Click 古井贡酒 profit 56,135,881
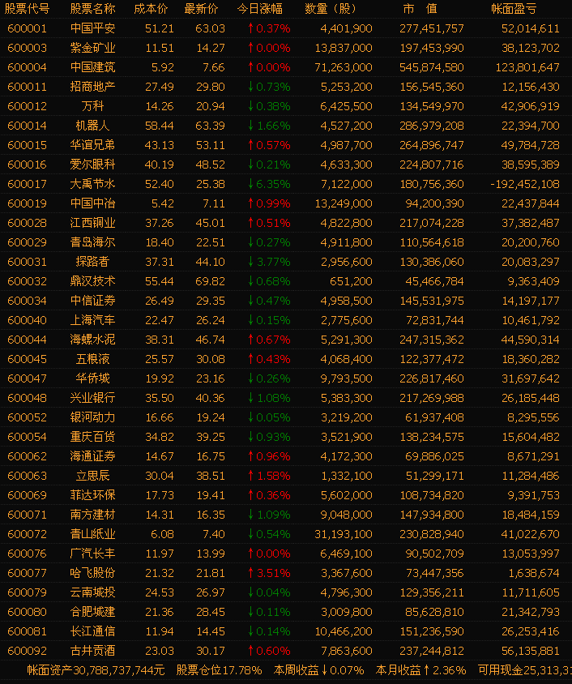Viewport: 572px width, 684px height. [531, 651]
